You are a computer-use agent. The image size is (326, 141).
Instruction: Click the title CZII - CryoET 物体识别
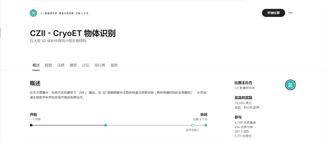pos(72,33)
